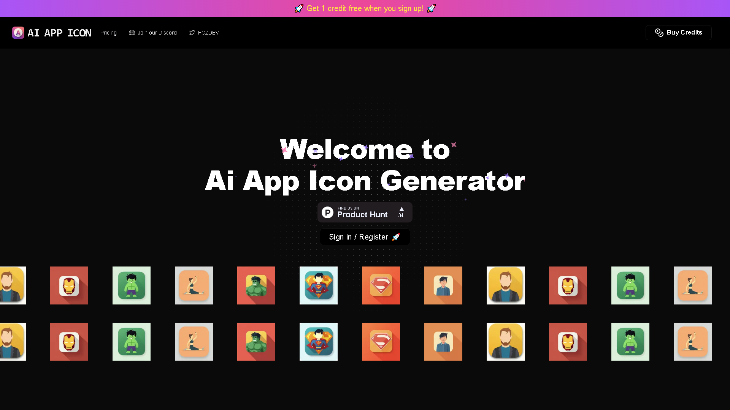The image size is (730, 410).
Task: Select the glasses man icon in bottom row
Action: (443, 342)
